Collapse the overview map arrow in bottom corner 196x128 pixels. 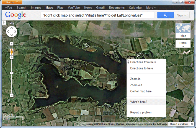192,124
